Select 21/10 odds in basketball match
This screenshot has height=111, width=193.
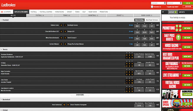139,106
